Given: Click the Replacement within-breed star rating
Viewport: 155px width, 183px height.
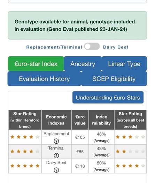Looking at the screenshot, I should point(25,137).
